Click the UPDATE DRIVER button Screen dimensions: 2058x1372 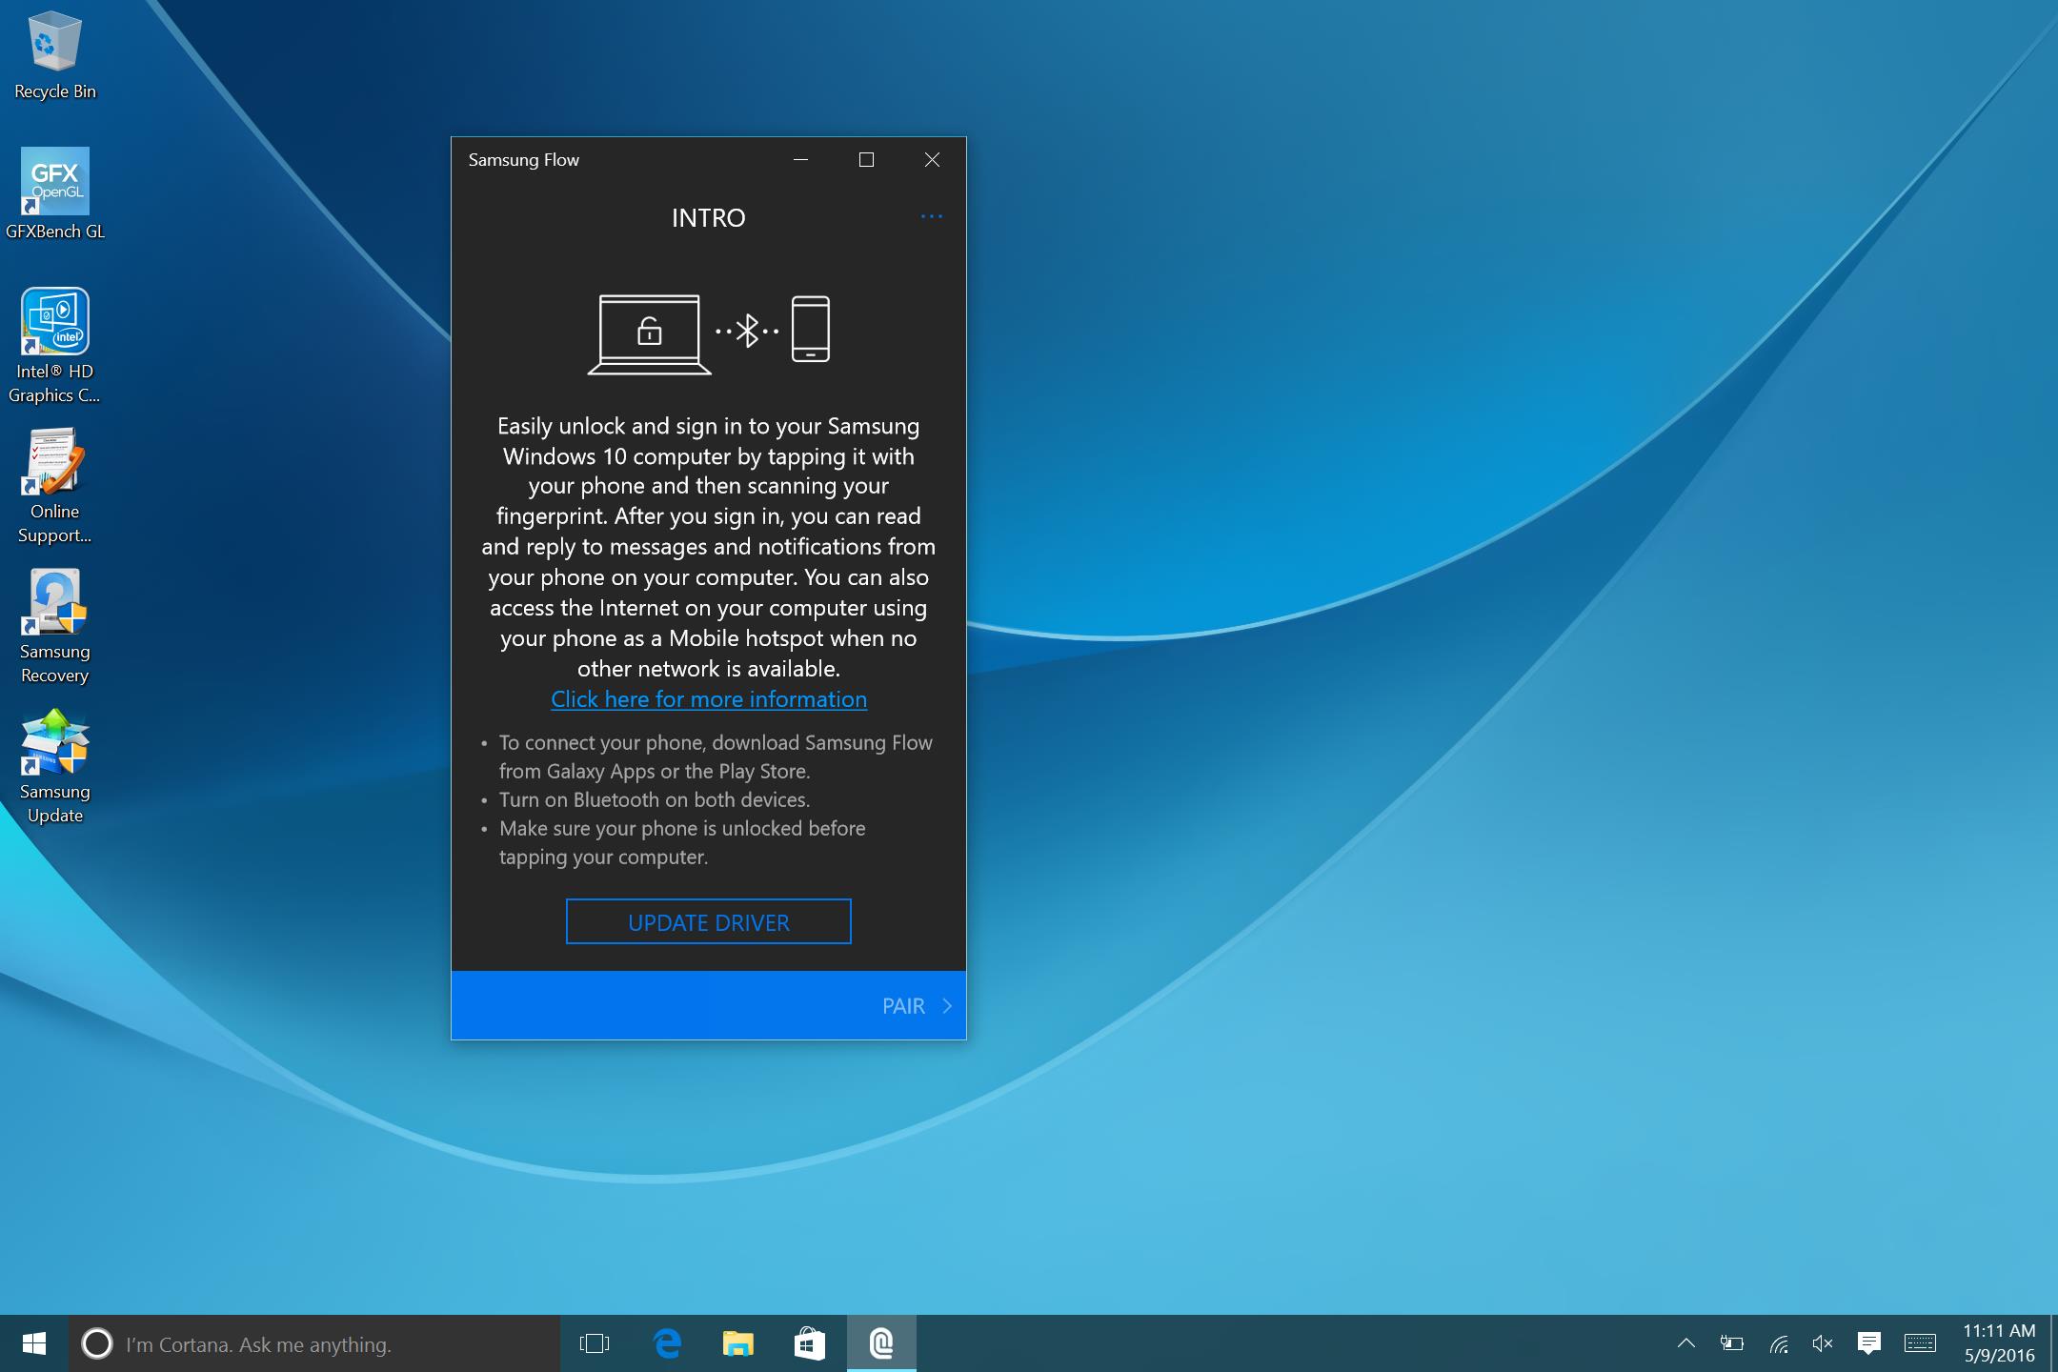(708, 922)
